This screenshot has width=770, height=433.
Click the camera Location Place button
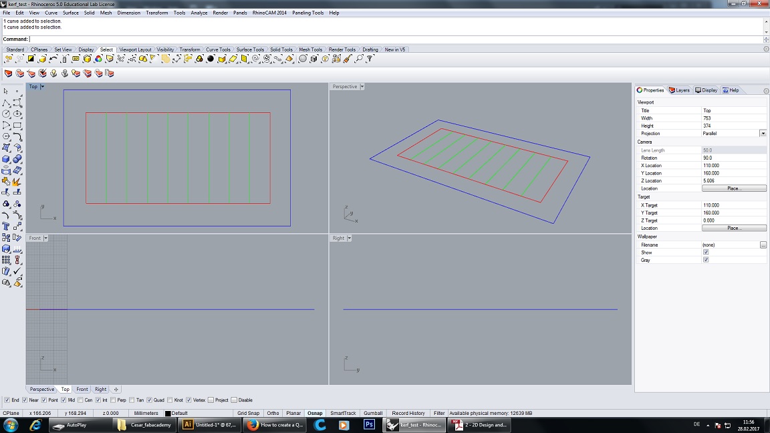[734, 188]
